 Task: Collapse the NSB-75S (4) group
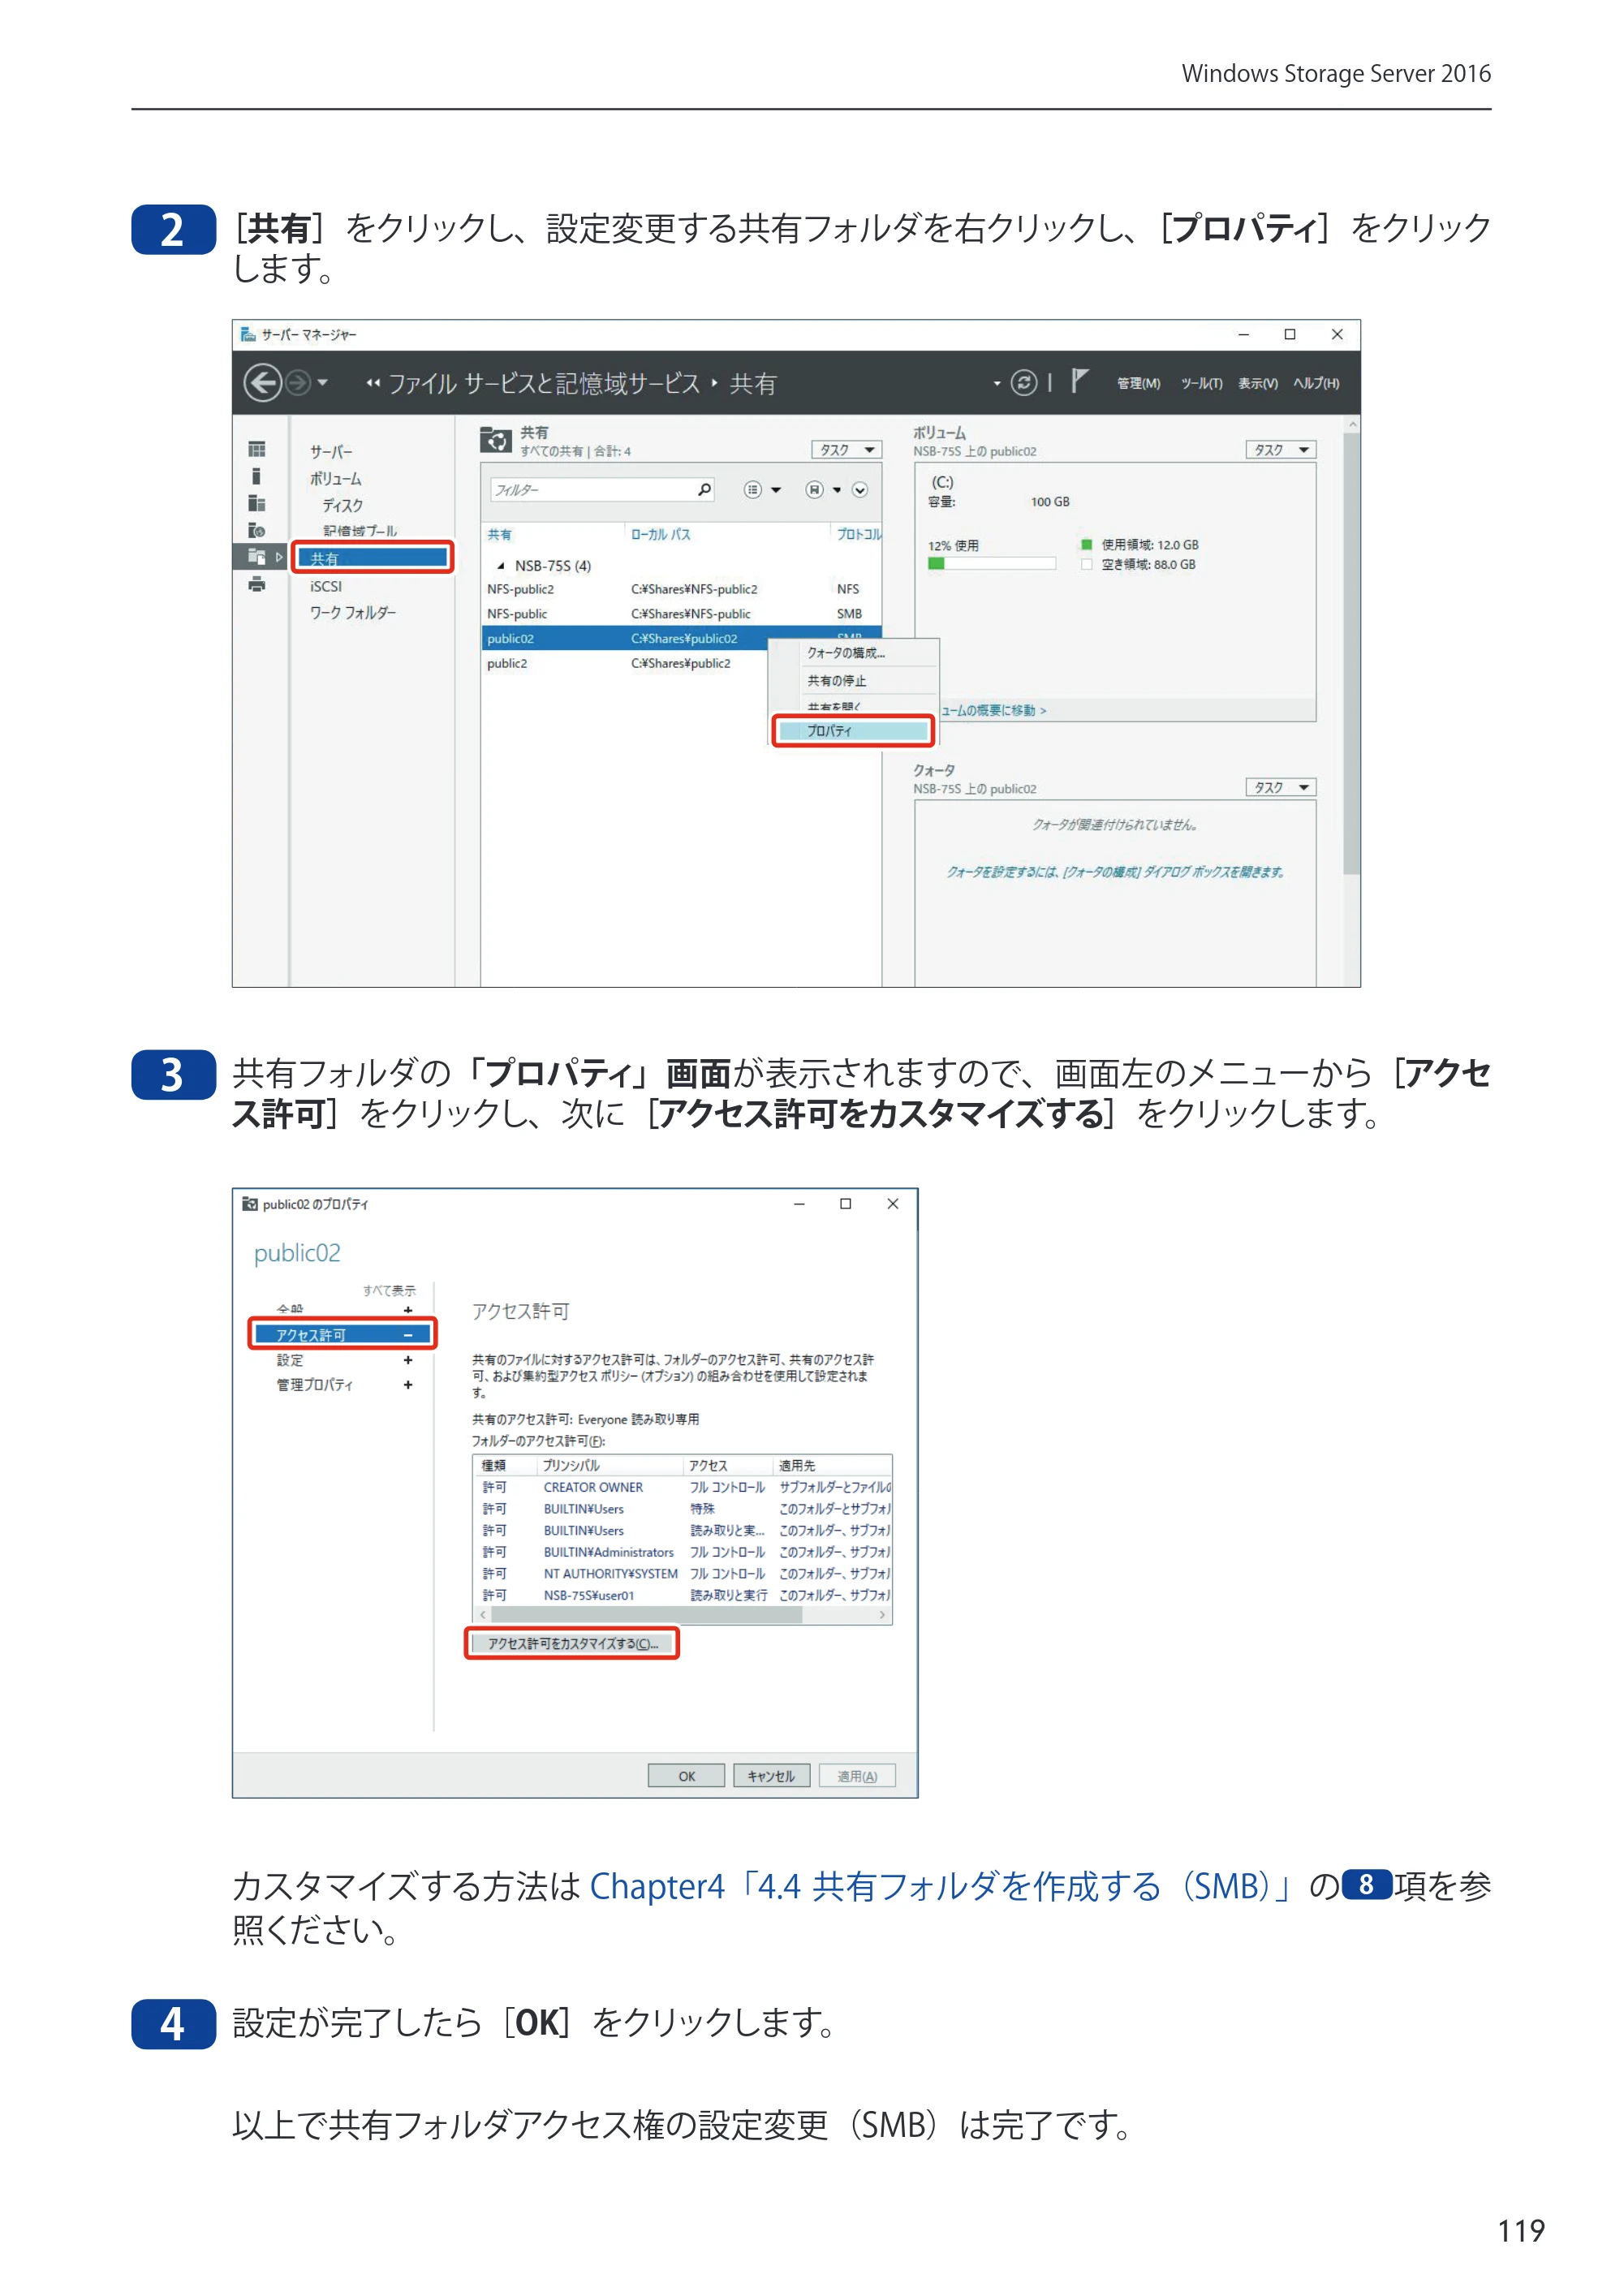click(x=500, y=566)
